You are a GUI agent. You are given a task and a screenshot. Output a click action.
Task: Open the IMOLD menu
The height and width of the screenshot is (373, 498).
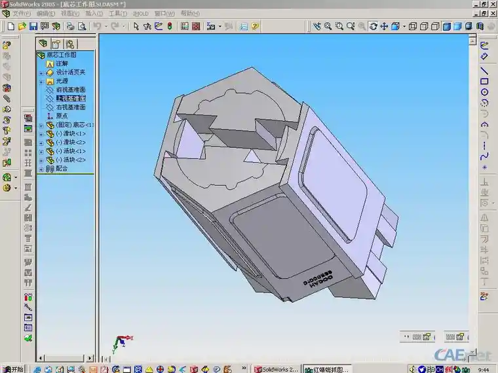point(140,13)
